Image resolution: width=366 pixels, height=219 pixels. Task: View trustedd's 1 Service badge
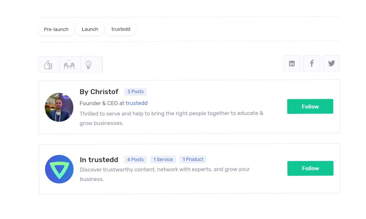(x=163, y=159)
